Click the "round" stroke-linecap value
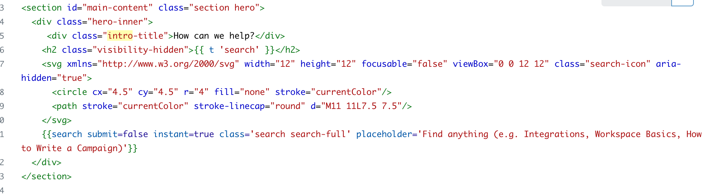 coord(288,106)
